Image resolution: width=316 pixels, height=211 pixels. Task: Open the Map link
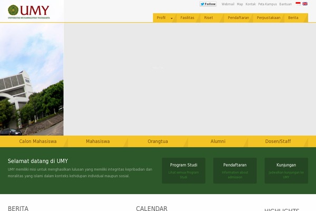tap(240, 4)
